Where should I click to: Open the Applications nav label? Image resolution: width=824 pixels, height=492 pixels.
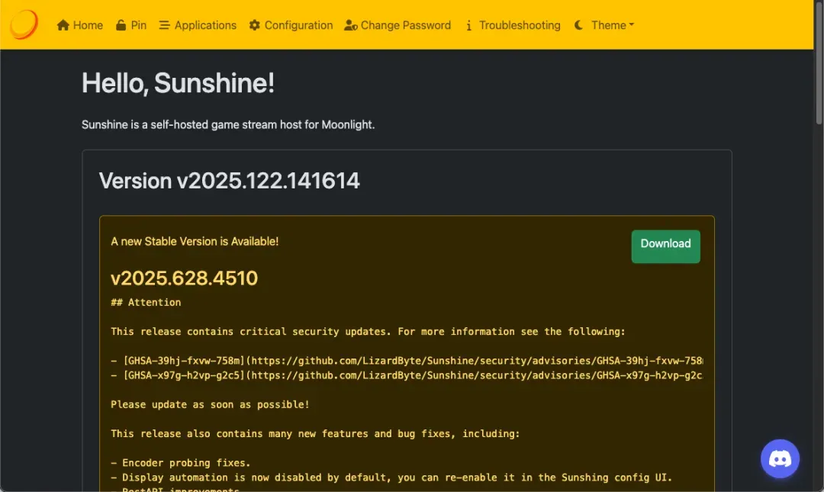pos(205,25)
